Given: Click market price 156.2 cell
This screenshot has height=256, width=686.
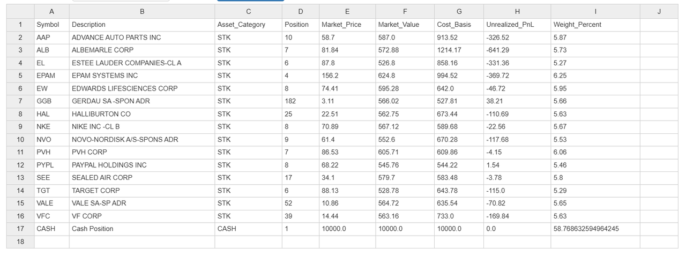Looking at the screenshot, I should 347,76.
